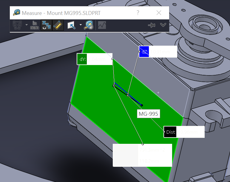Screen dimensions: 230x182
Task: Click the blue dZ color label
Action: click(x=144, y=52)
